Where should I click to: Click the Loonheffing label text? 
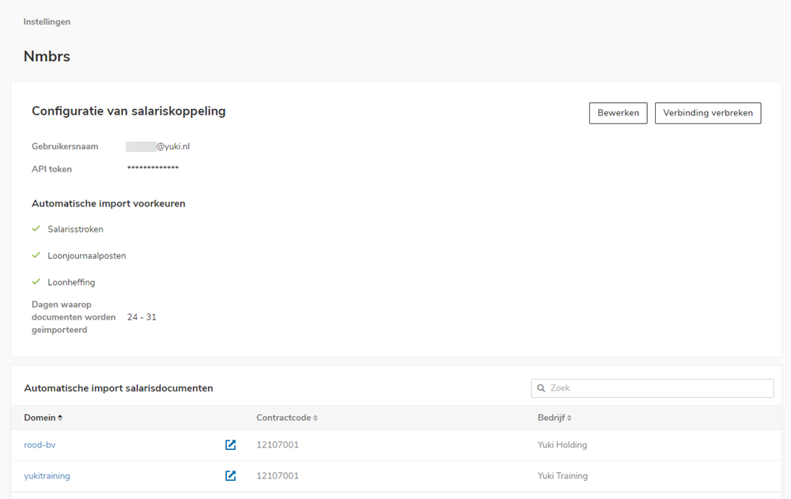pyautogui.click(x=71, y=282)
